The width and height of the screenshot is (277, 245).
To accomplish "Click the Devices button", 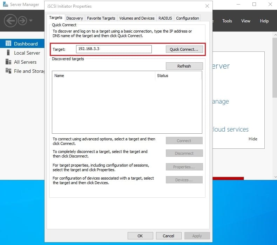I will pyautogui.click(x=184, y=180).
